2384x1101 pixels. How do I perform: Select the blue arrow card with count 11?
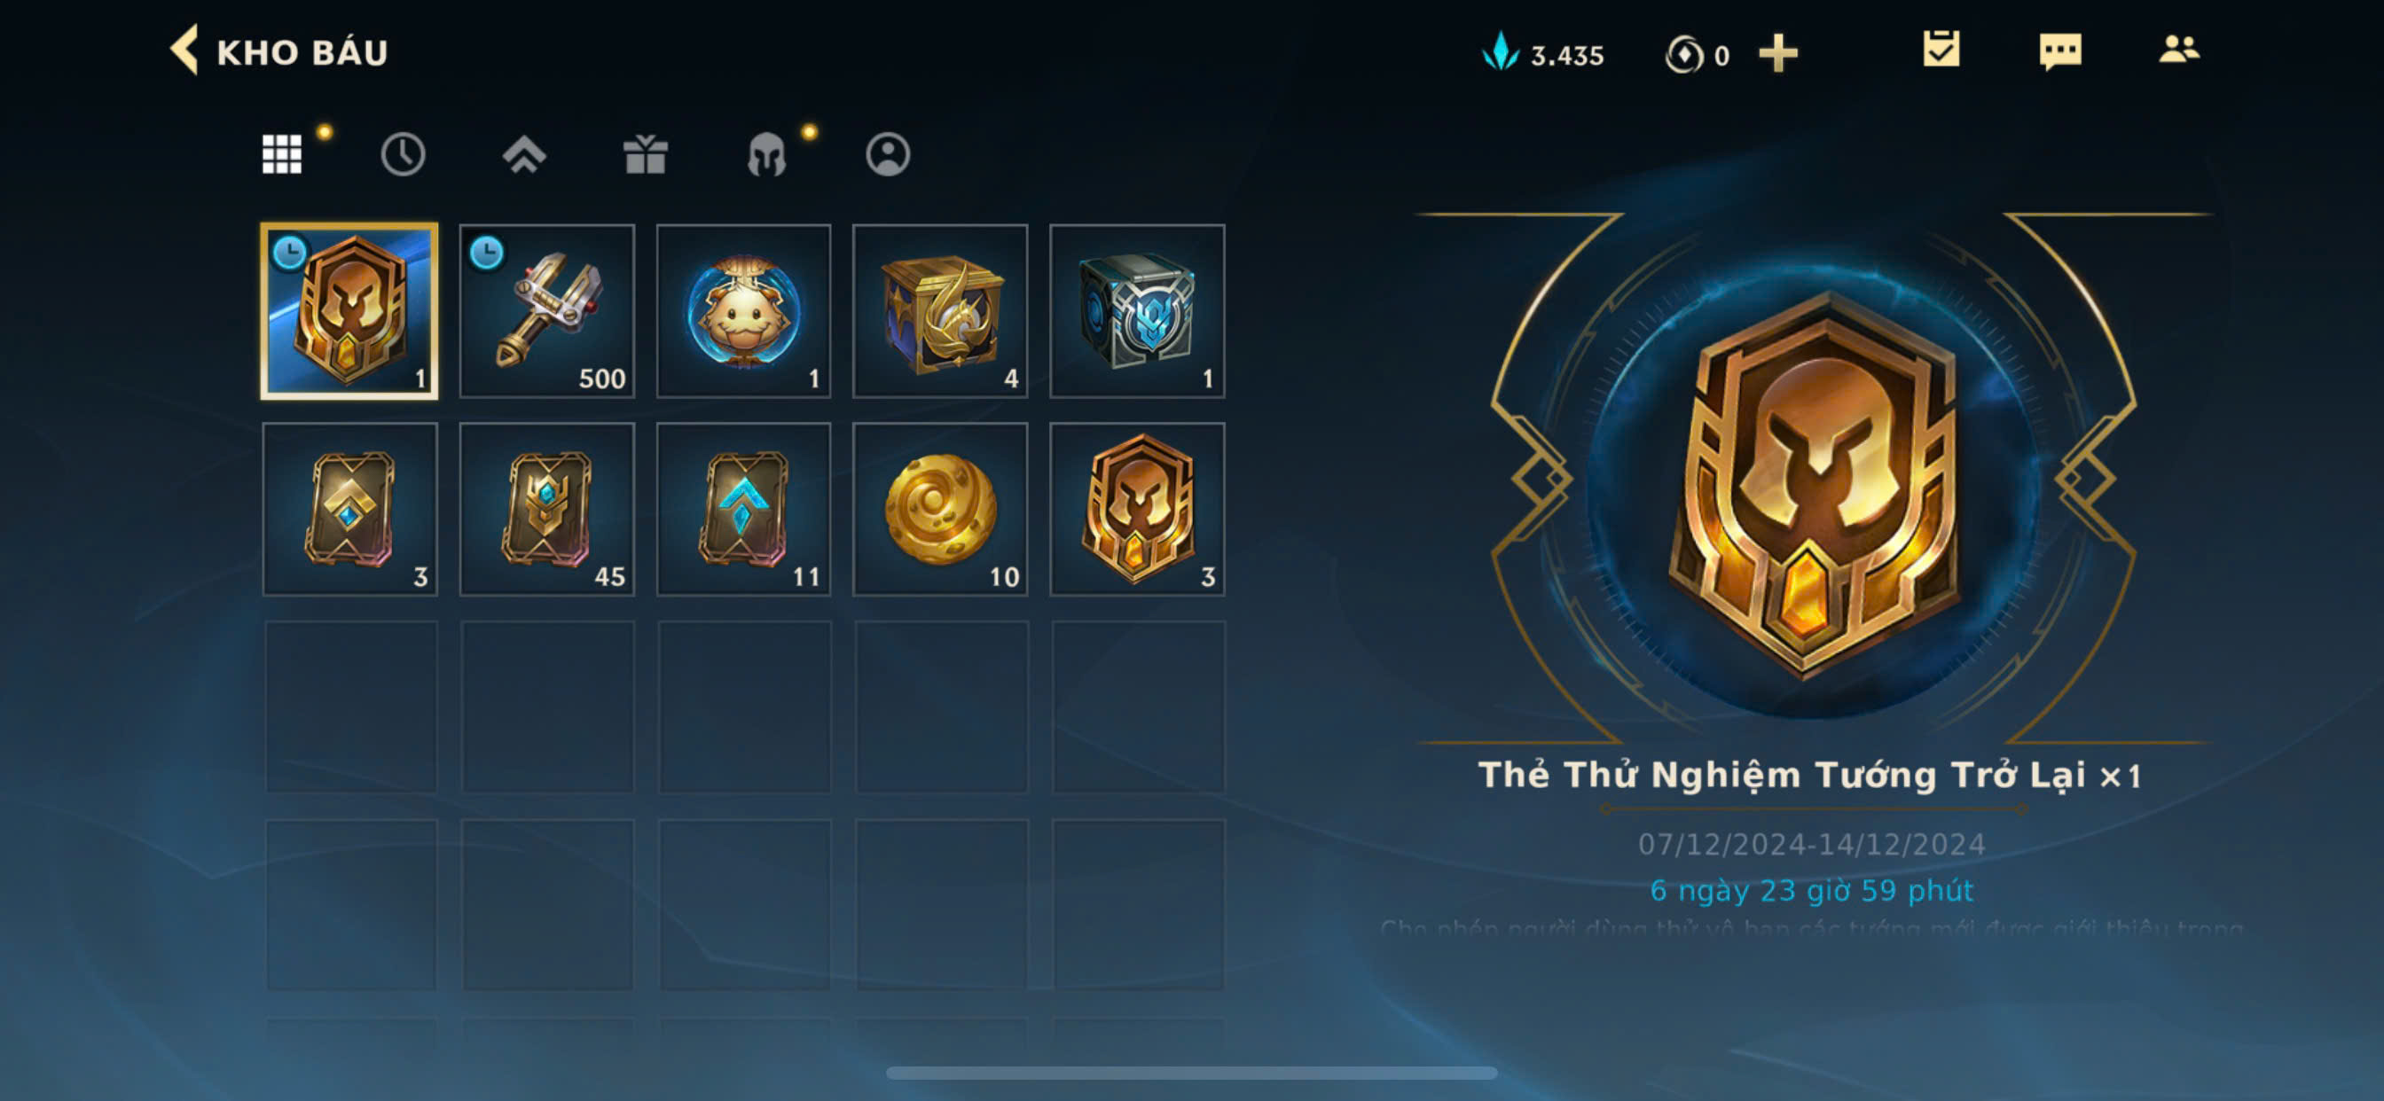[x=744, y=509]
